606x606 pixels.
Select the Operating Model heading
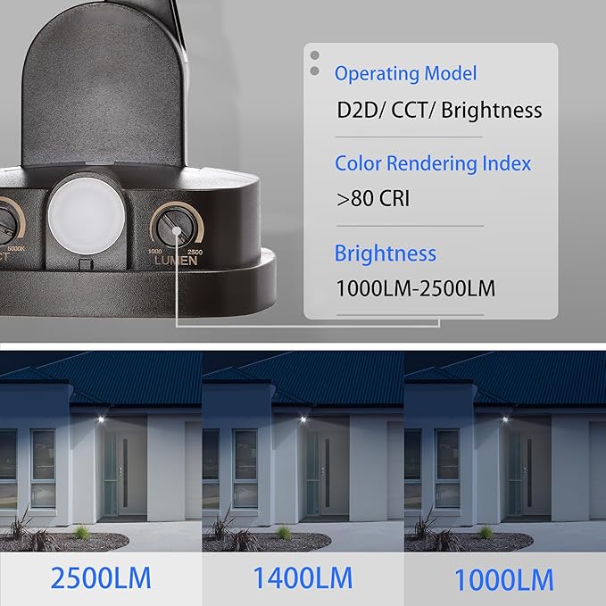click(x=405, y=74)
